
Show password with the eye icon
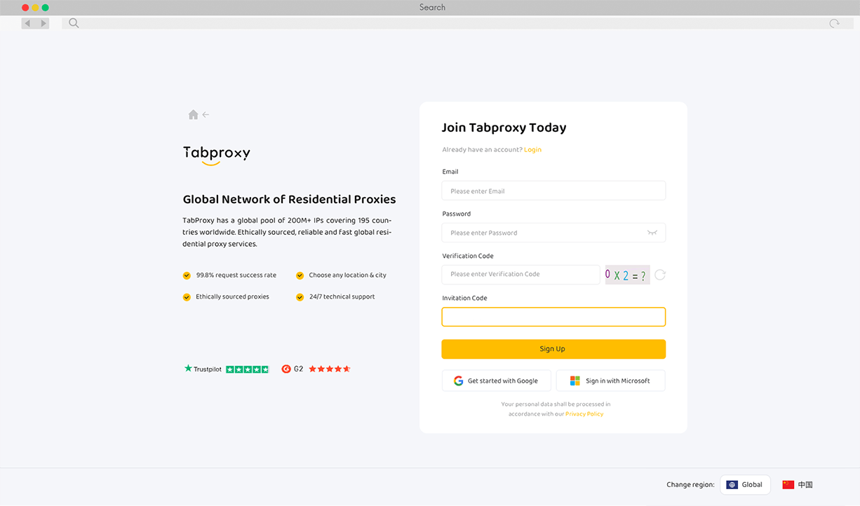pos(652,233)
